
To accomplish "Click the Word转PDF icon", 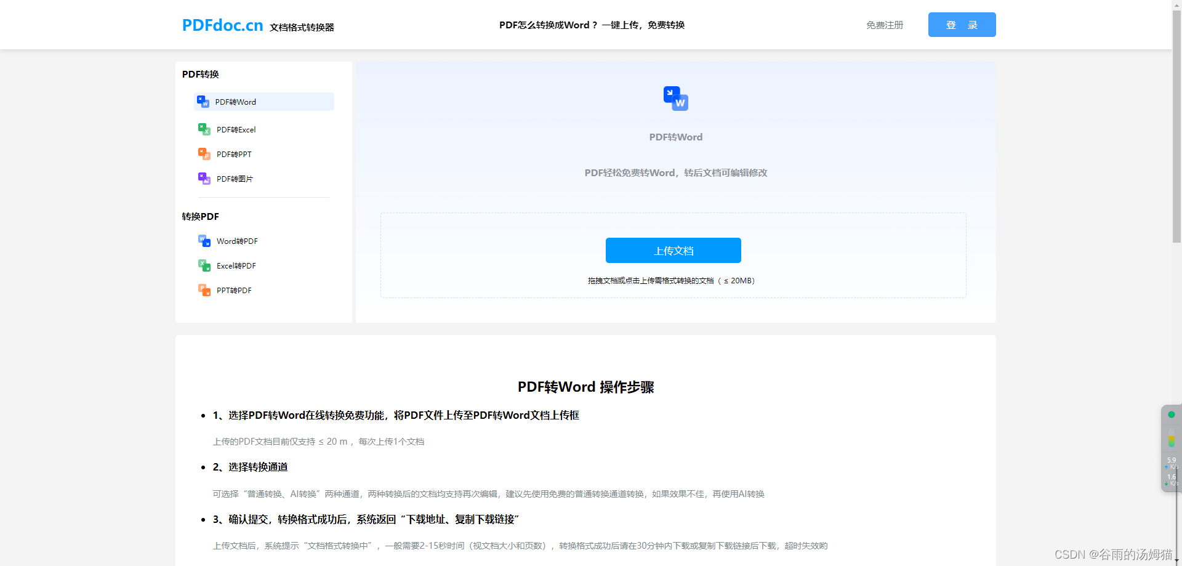I will pyautogui.click(x=204, y=241).
